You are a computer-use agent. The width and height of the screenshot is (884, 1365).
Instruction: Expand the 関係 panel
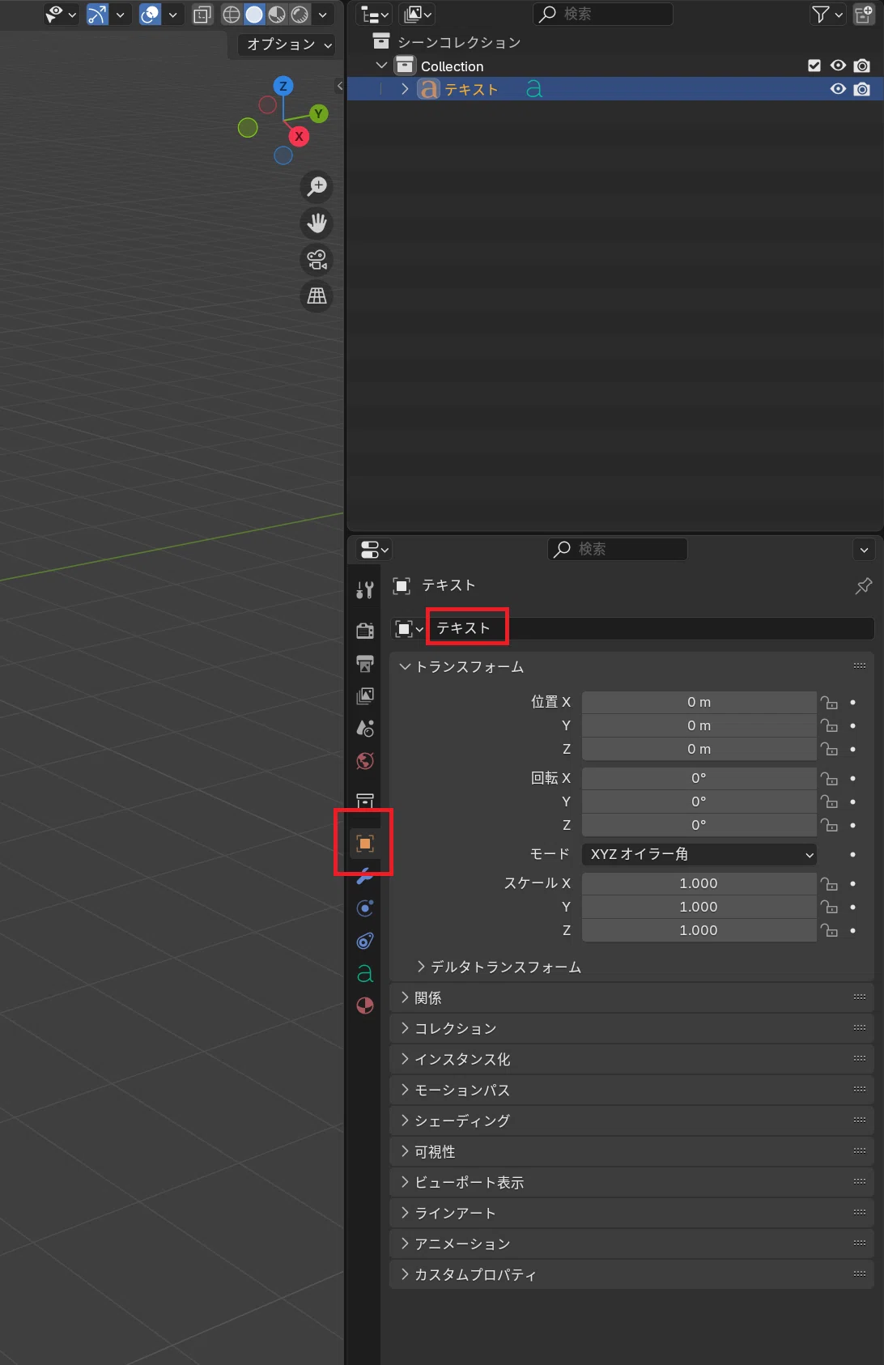pyautogui.click(x=631, y=998)
